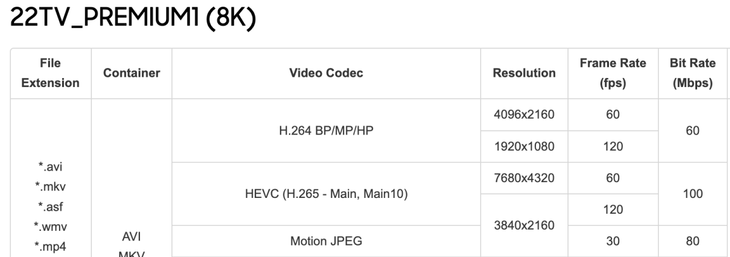Viewport: 730px width, 257px height.
Task: Click the HEVC (H.265 - Main, Main10) cell
Action: point(326,194)
